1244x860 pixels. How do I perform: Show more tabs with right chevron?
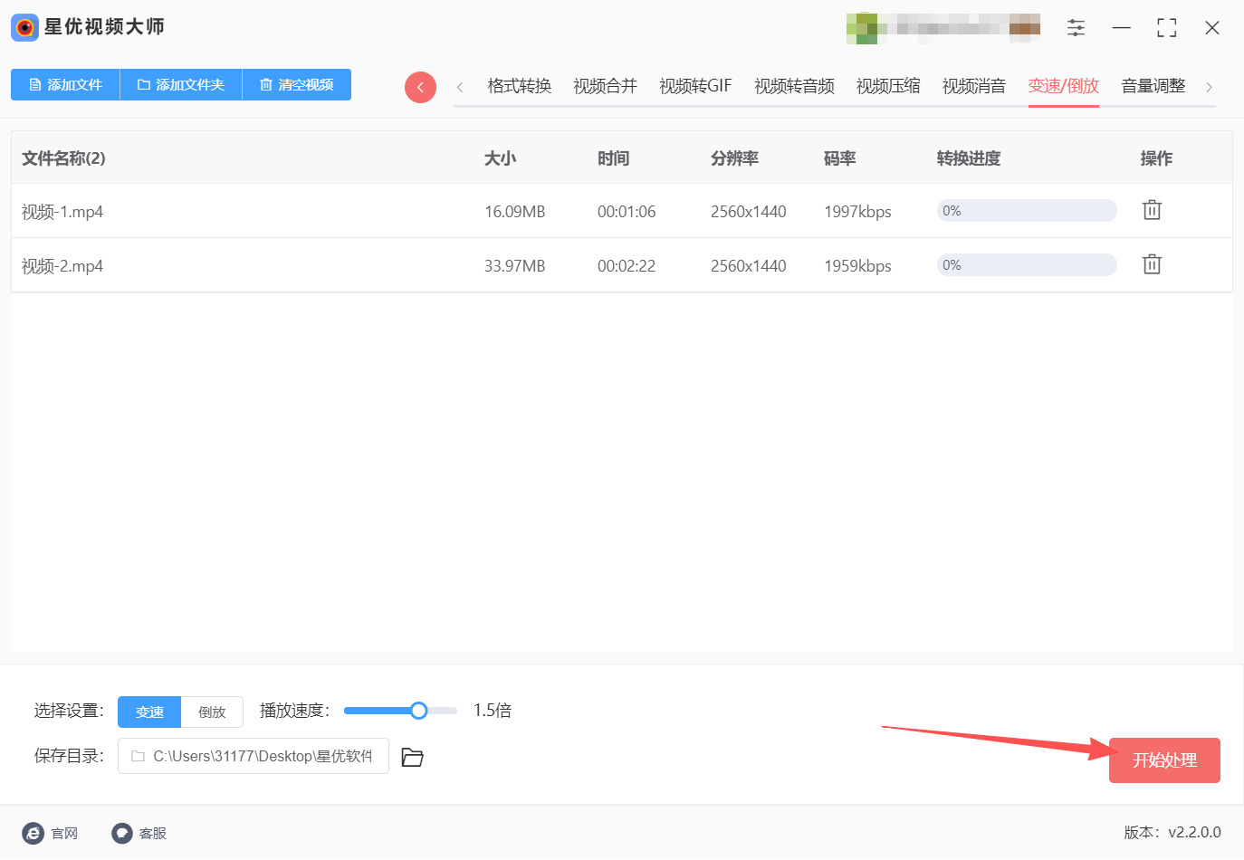coord(1209,87)
